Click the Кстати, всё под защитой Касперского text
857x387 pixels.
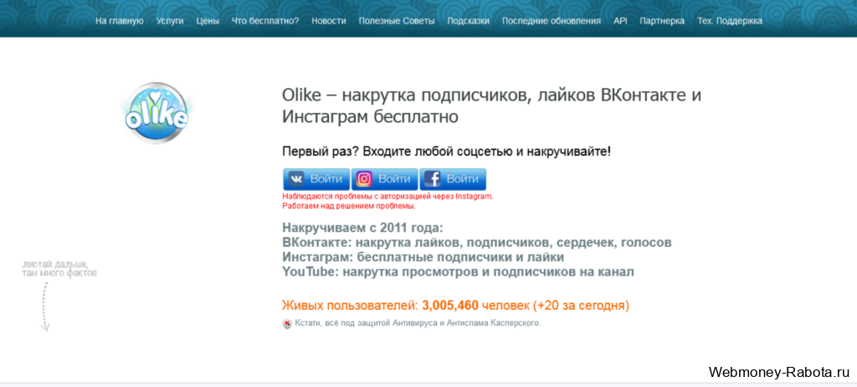pyautogui.click(x=418, y=323)
